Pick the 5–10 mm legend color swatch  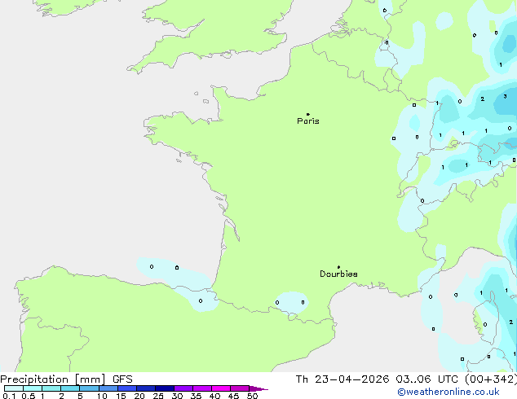point(89,388)
